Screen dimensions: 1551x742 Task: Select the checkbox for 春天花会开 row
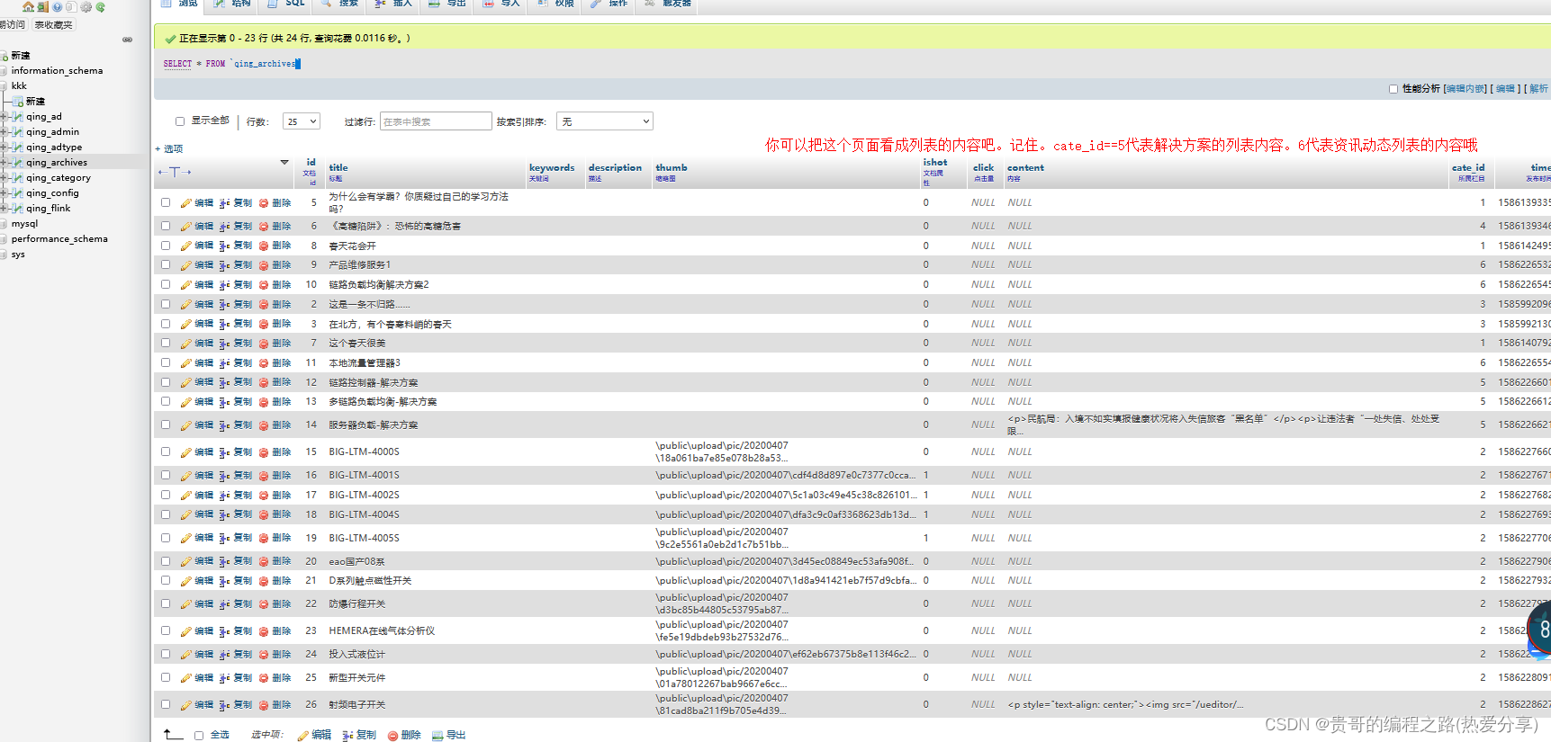tap(166, 245)
